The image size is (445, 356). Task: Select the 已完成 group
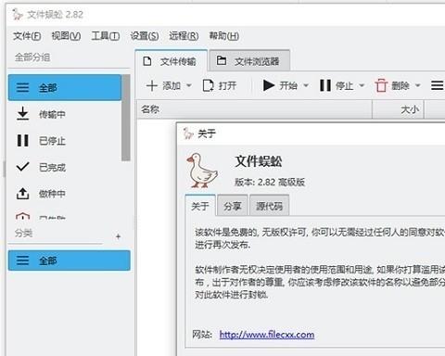pos(65,167)
